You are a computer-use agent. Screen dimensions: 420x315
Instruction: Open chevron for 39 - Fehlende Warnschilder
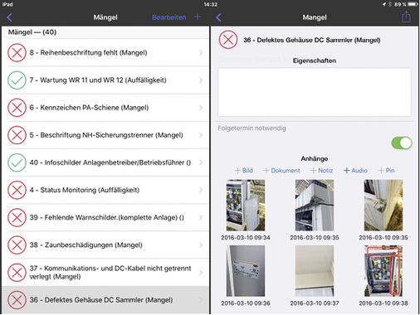tap(201, 217)
